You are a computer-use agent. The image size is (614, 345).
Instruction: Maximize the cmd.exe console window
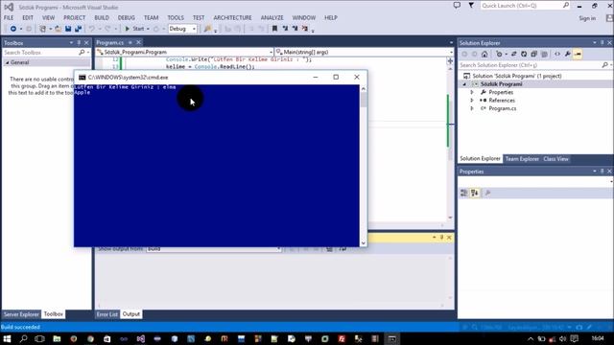(x=336, y=77)
